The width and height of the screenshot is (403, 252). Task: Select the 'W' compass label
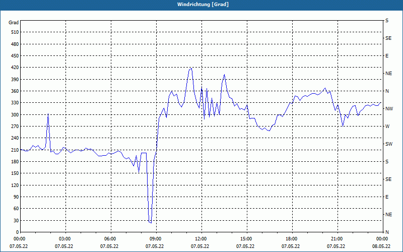[x=387, y=127]
